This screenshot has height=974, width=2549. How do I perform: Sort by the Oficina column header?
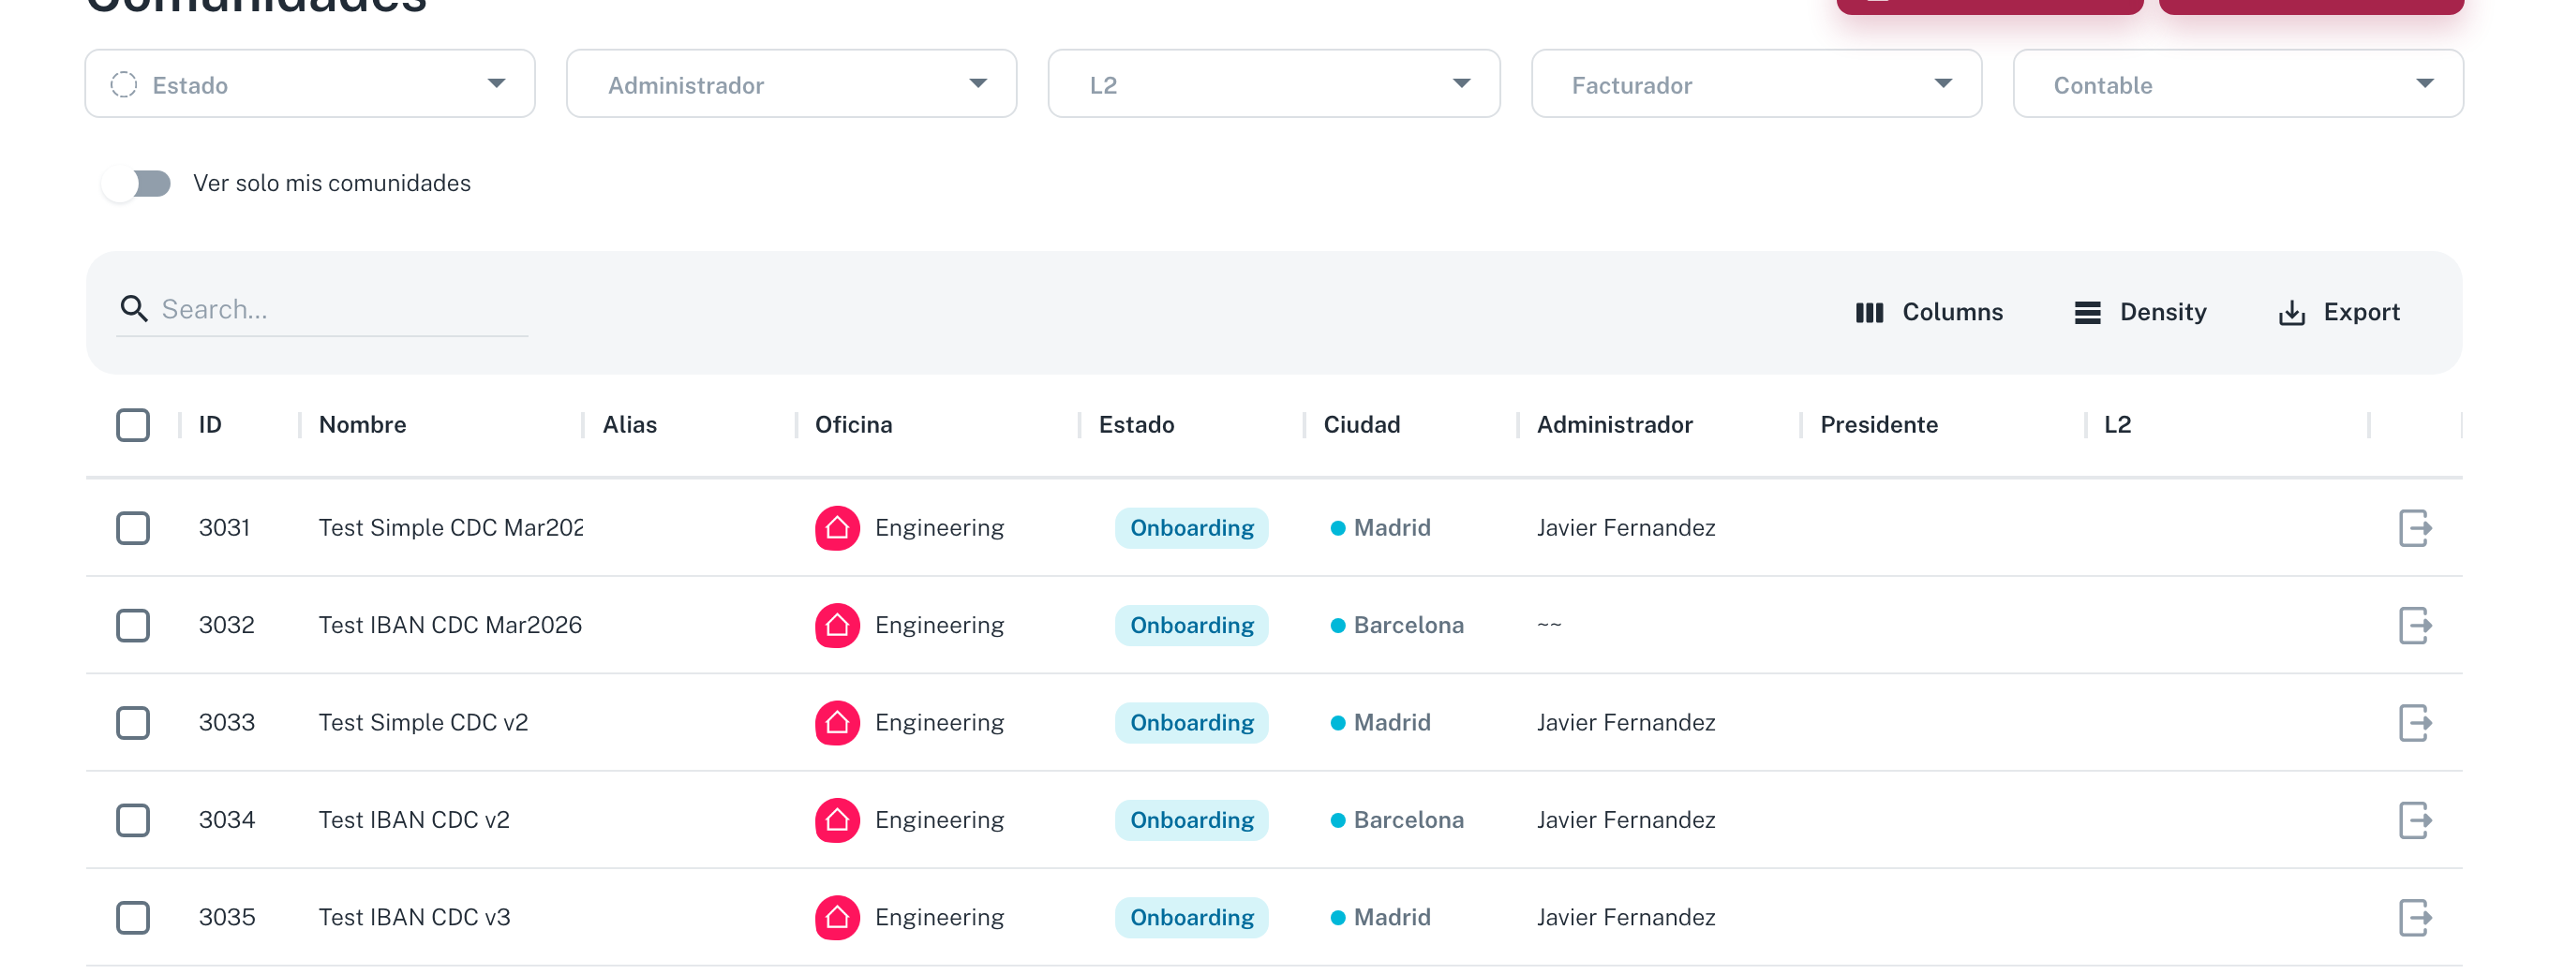tap(853, 425)
